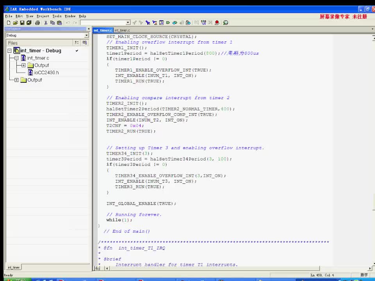Click the right arrow of horizontal scrollbar
This screenshot has height=281, width=375.
[370, 269]
